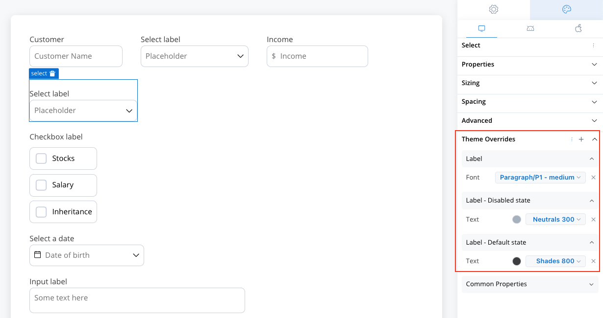Open the highlighted Select label Placeholder dropdown
Image resolution: width=603 pixels, height=318 pixels.
[83, 111]
